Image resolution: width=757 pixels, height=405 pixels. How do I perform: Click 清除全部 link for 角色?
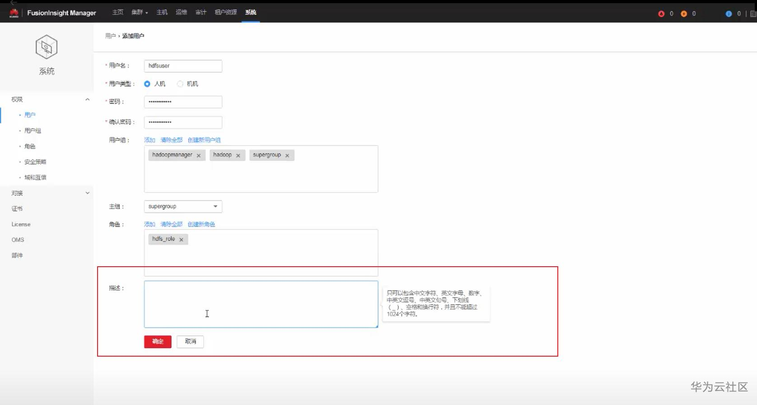click(172, 225)
